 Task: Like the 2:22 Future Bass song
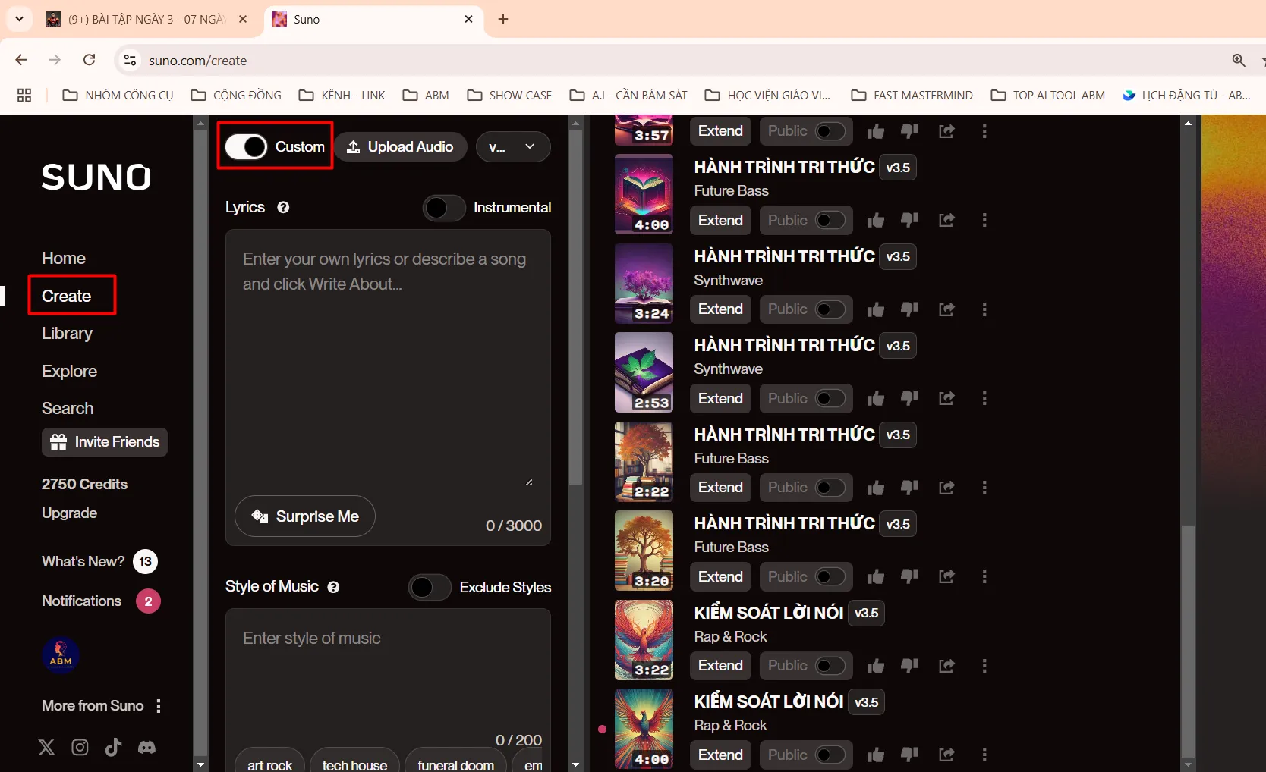click(x=875, y=488)
